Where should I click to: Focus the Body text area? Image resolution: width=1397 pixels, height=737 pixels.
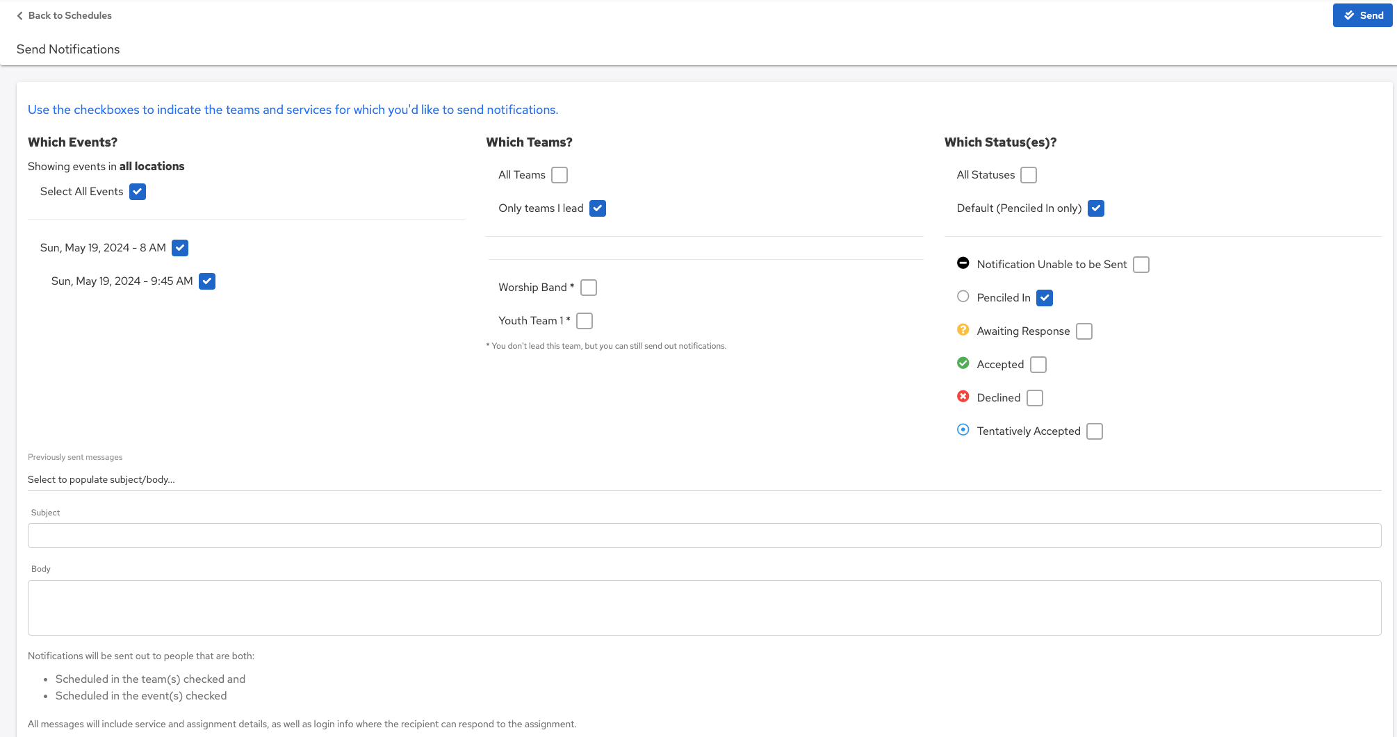pos(703,607)
